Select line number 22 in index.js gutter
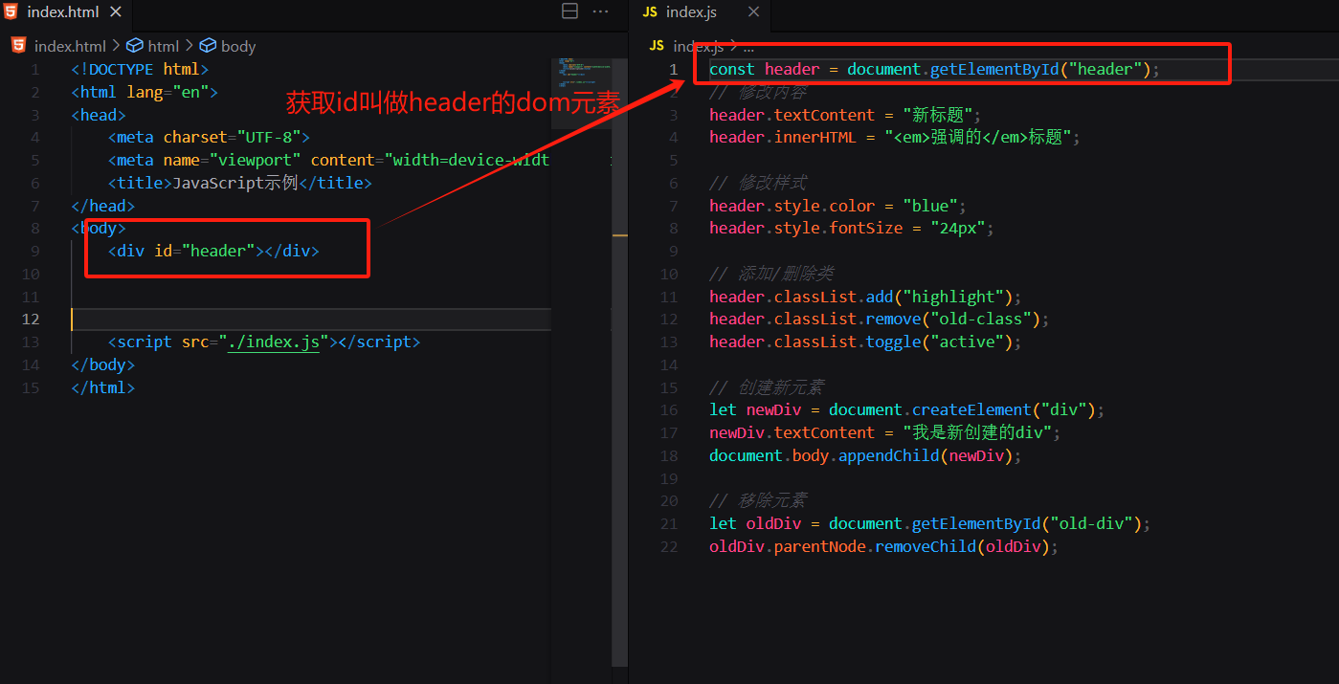 pos(668,546)
